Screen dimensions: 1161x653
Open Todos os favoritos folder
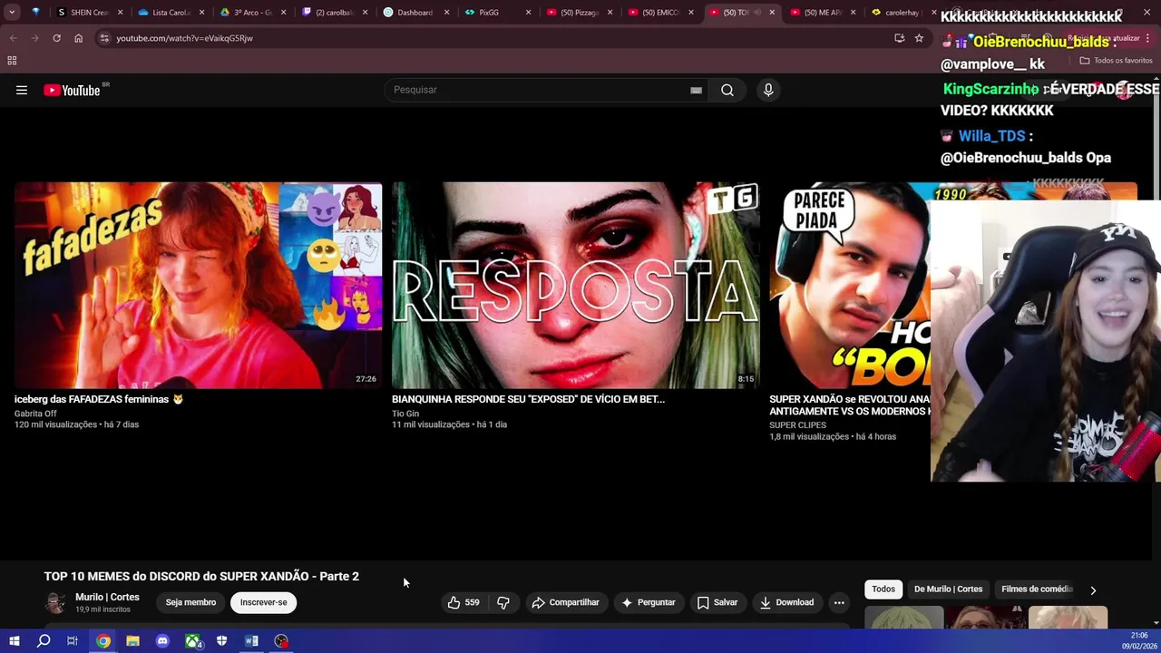[x=1116, y=61]
